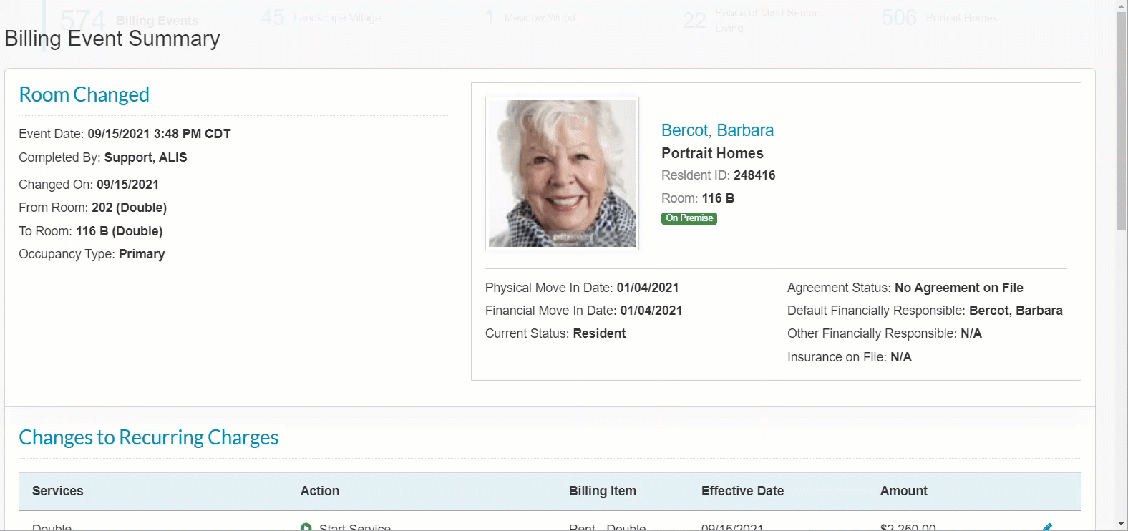Click the Action column header
This screenshot has width=1128, height=531.
pyautogui.click(x=319, y=491)
